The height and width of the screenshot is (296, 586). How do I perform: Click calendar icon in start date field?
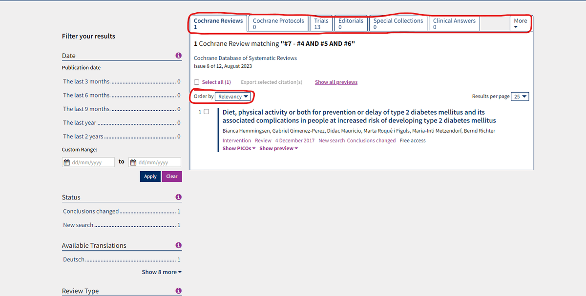tap(66, 162)
